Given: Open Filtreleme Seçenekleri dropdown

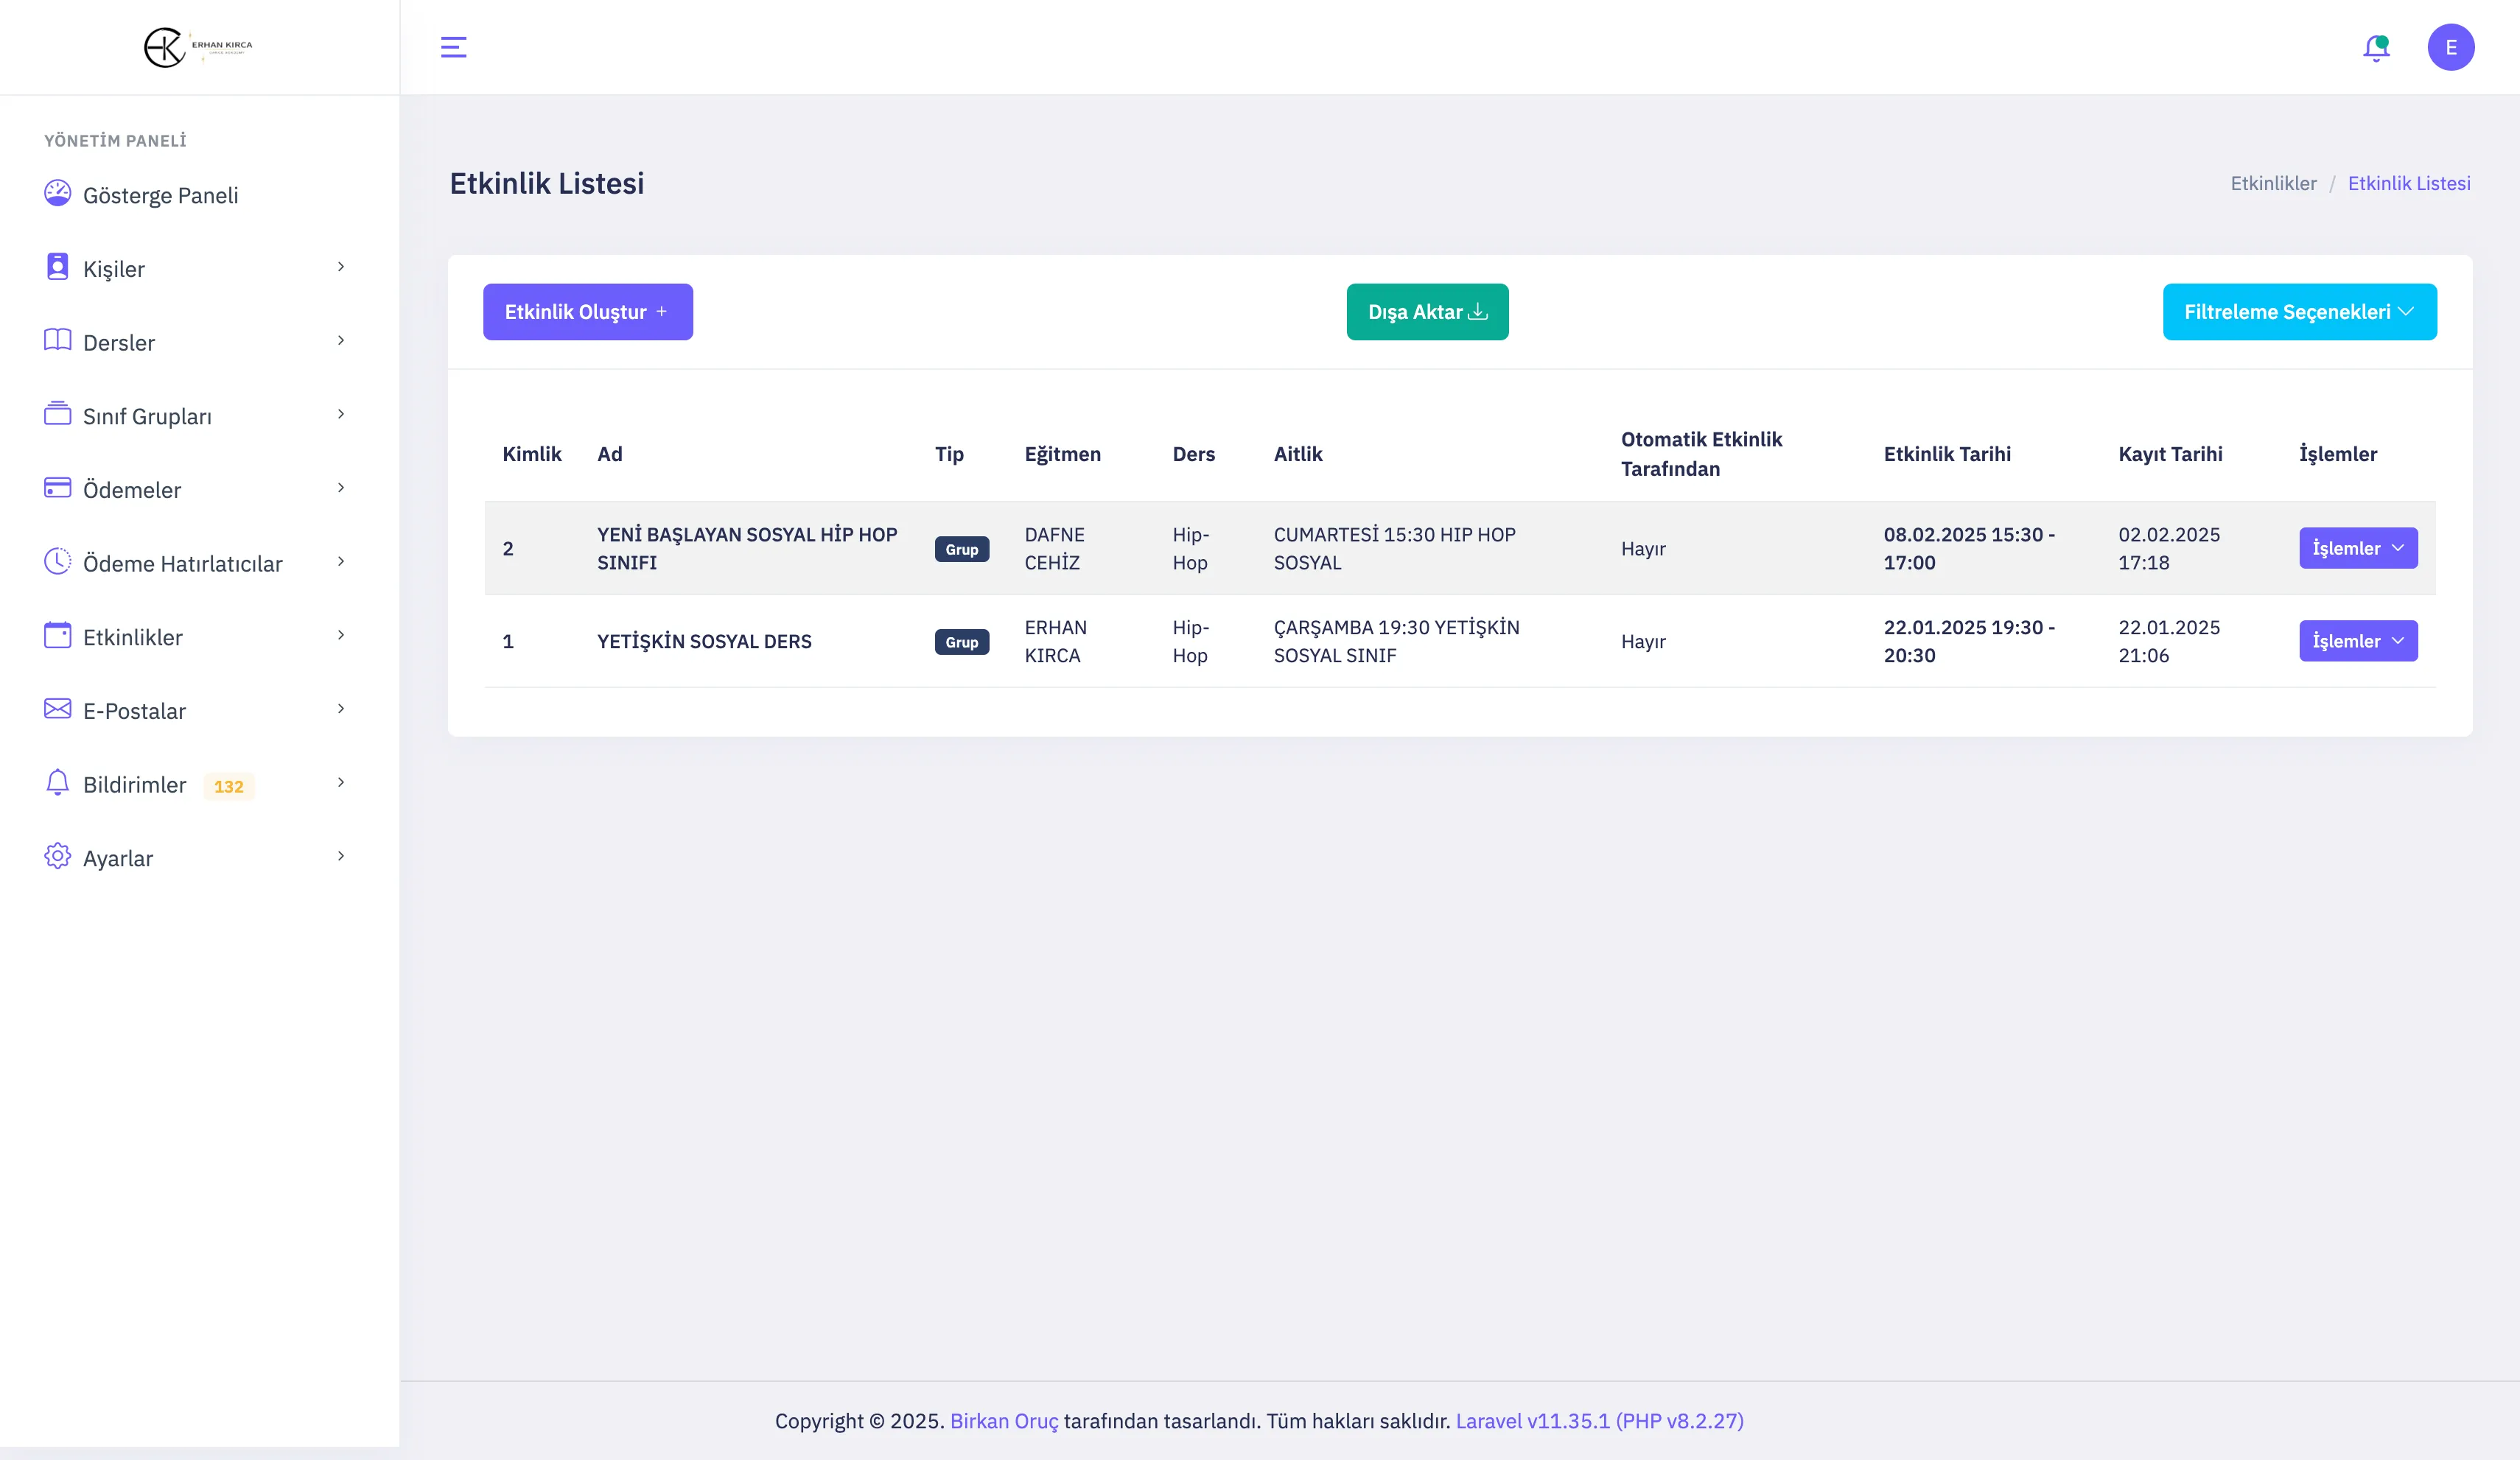Looking at the screenshot, I should click(x=2298, y=312).
